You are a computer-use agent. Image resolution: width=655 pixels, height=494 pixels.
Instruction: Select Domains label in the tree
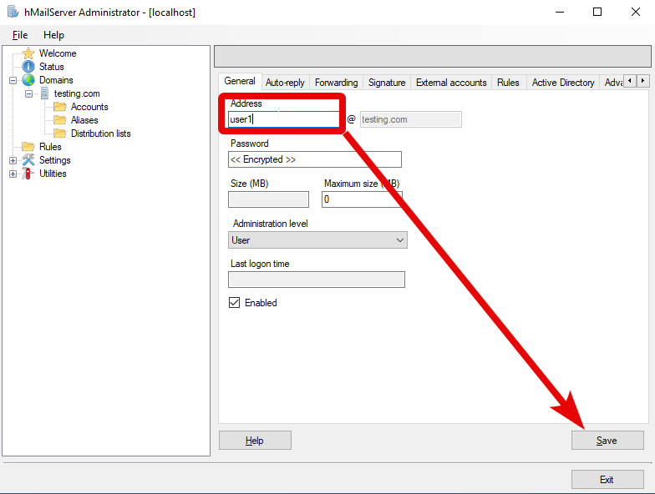click(57, 80)
